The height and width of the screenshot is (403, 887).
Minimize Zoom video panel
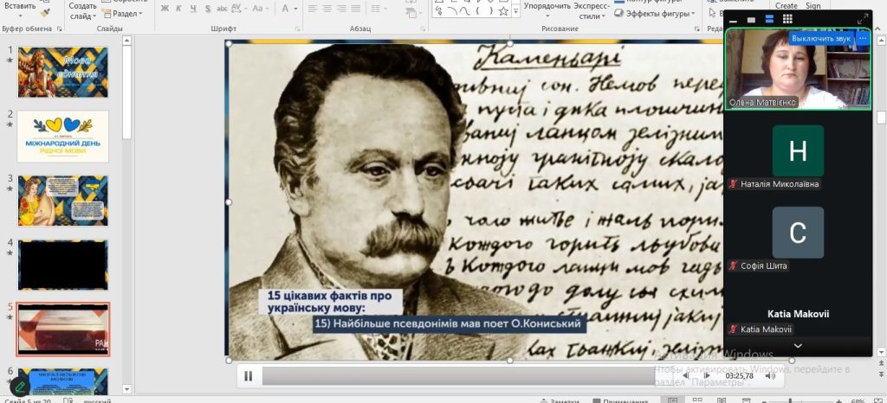click(733, 20)
